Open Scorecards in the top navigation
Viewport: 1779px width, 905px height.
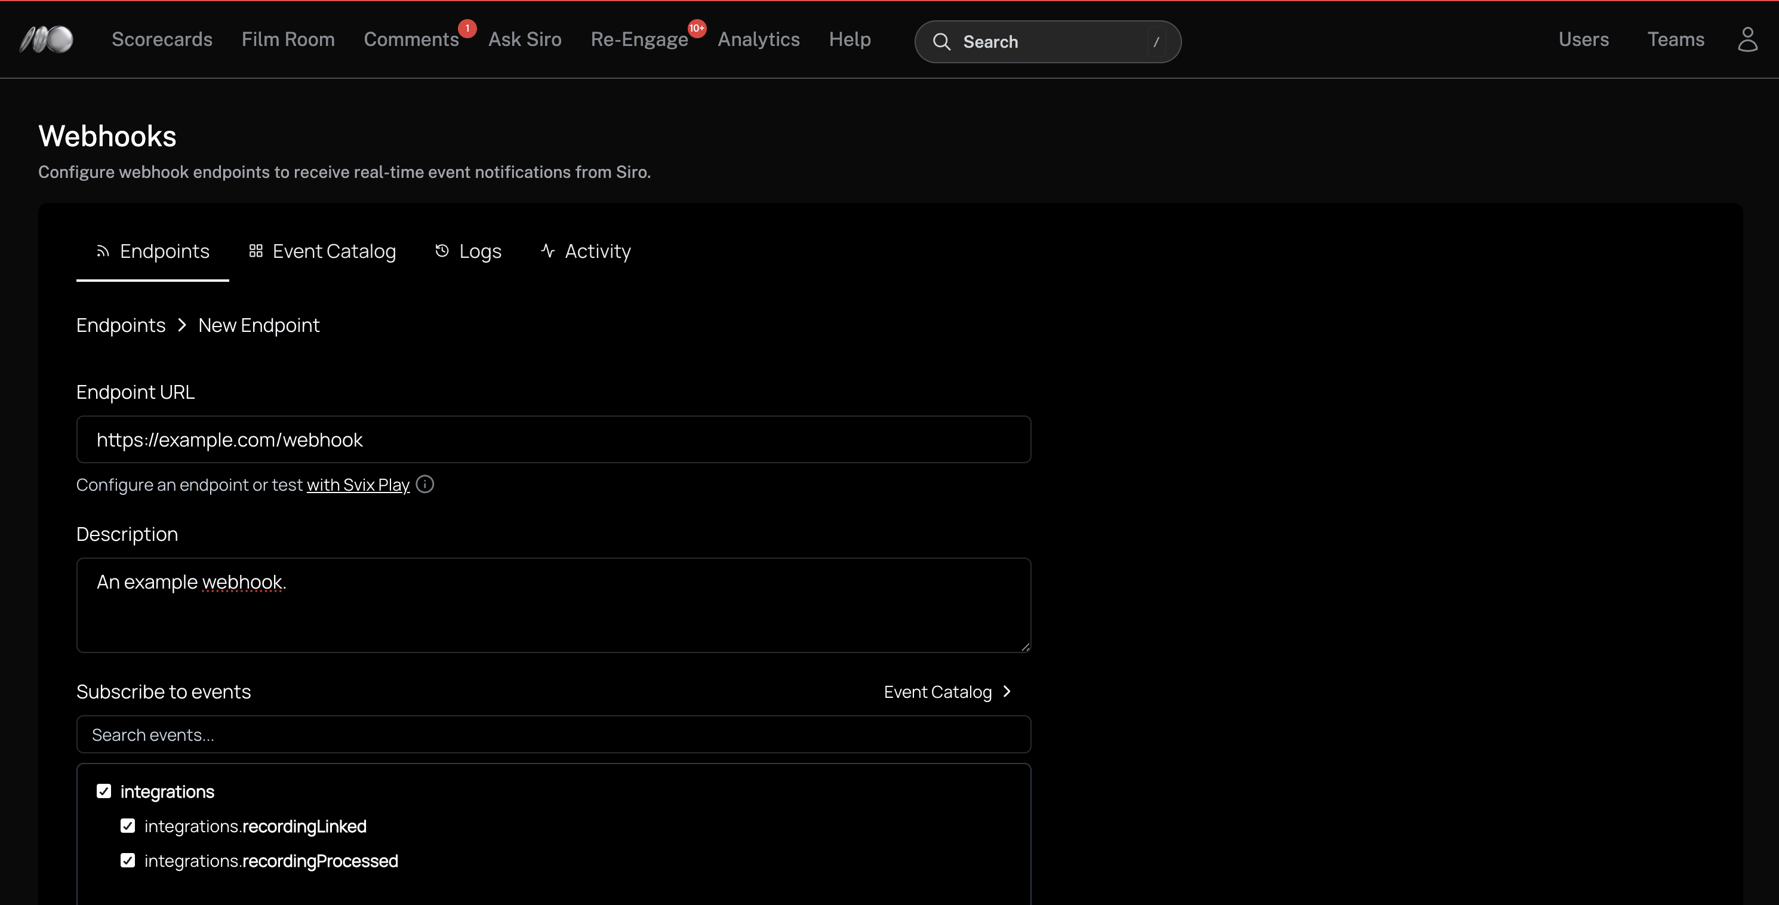(162, 39)
